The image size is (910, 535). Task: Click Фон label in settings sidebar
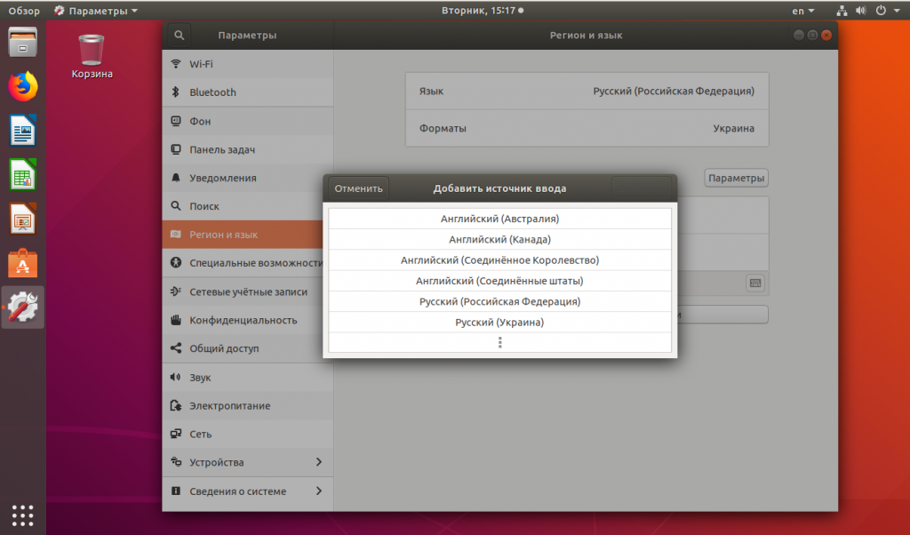tap(200, 121)
